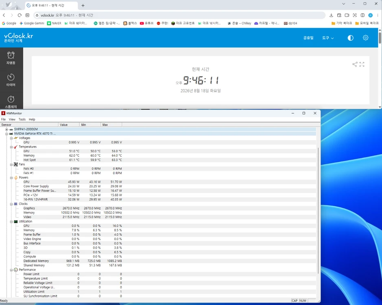Click the 2026년 8월 18일 화요일 date text
Image resolution: width=382 pixels, height=305 pixels.
coord(200,91)
